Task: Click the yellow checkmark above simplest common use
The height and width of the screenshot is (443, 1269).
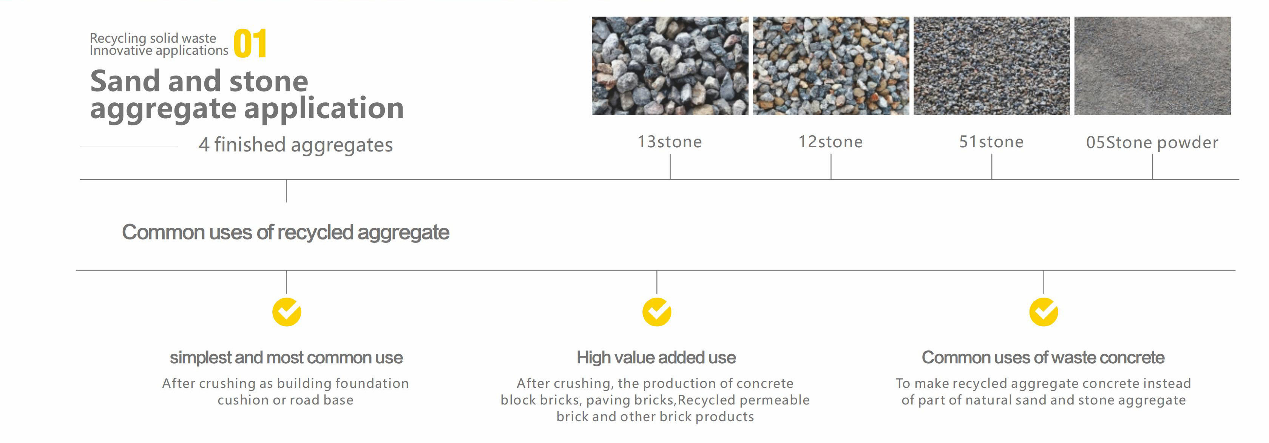Action: point(287,312)
